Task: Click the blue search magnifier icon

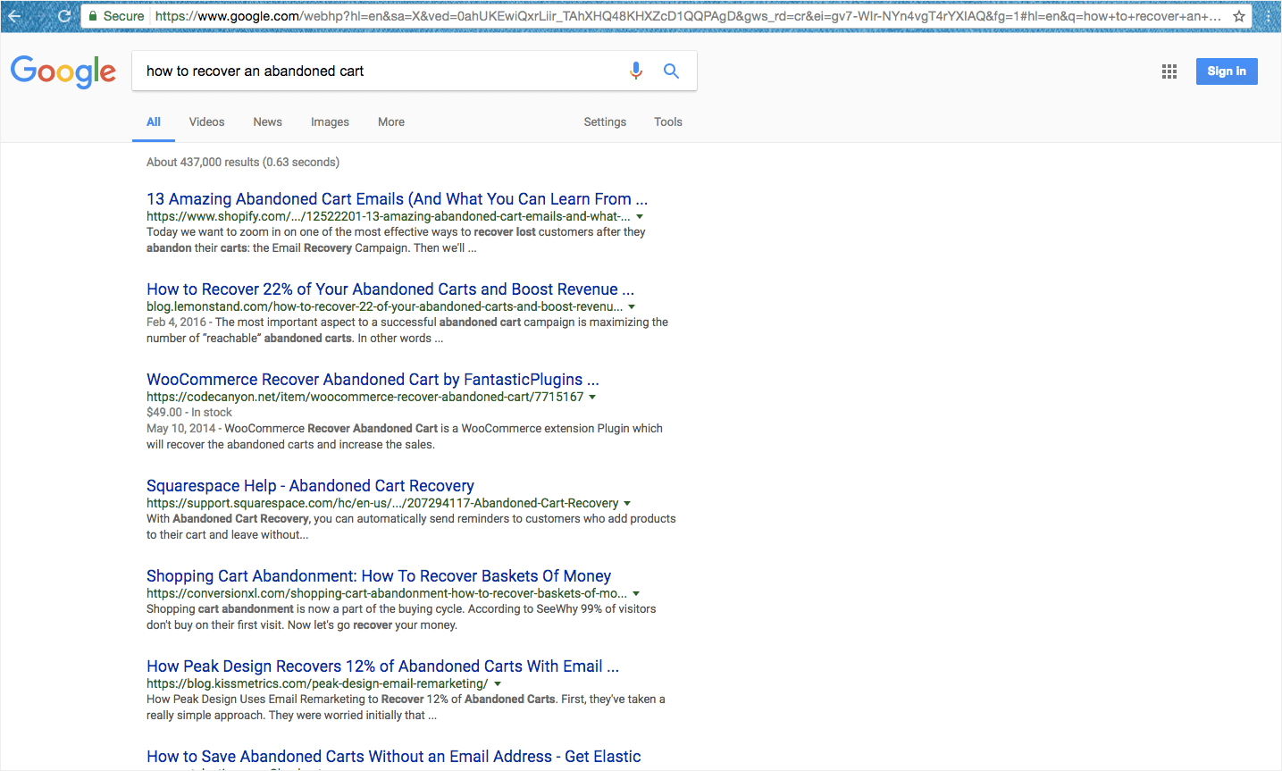Action: pyautogui.click(x=671, y=71)
